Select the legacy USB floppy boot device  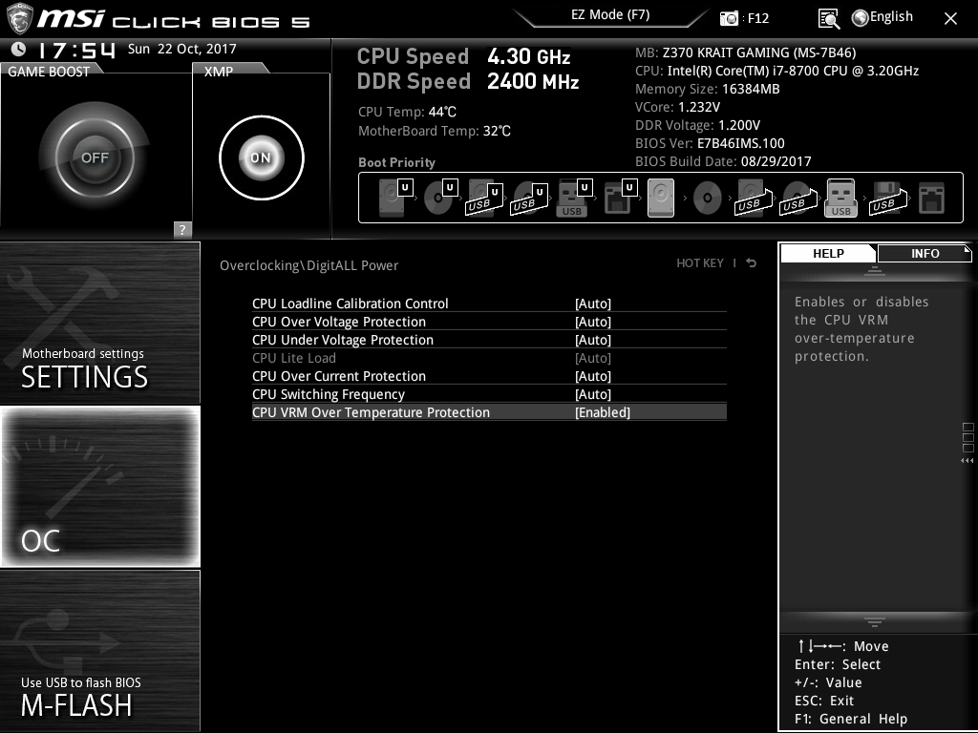pos(887,198)
